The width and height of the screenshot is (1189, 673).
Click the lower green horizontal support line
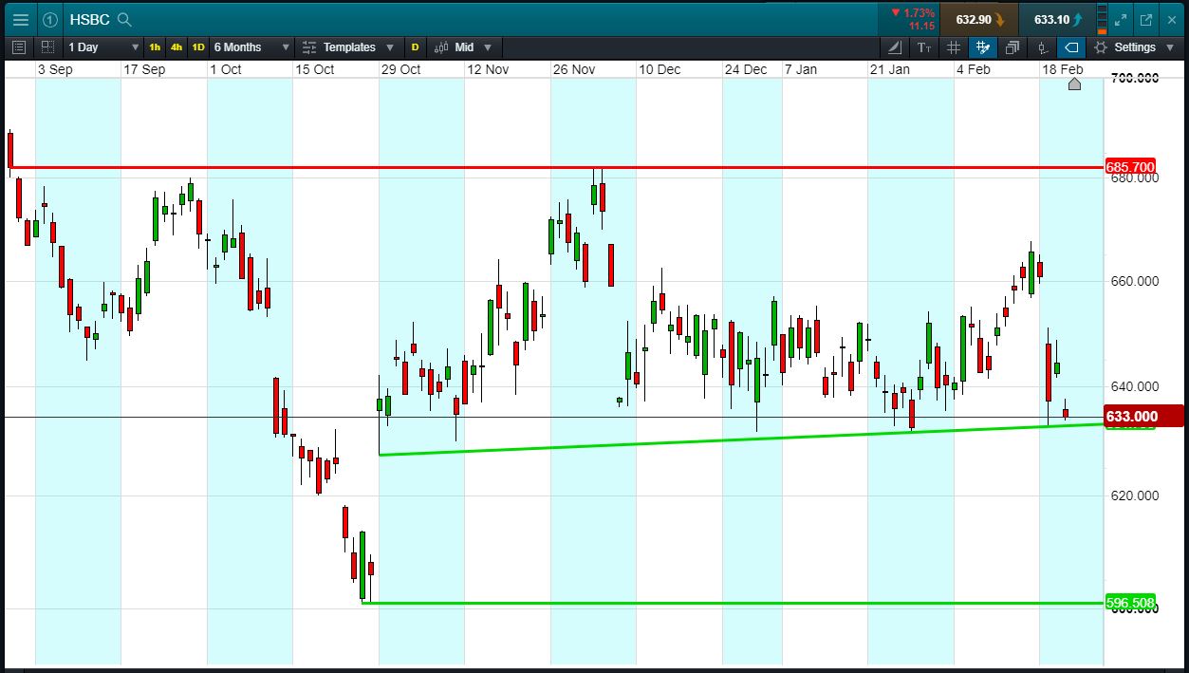point(733,603)
